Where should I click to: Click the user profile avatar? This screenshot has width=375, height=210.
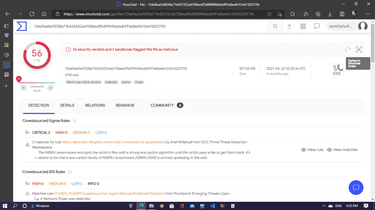pos(363,26)
